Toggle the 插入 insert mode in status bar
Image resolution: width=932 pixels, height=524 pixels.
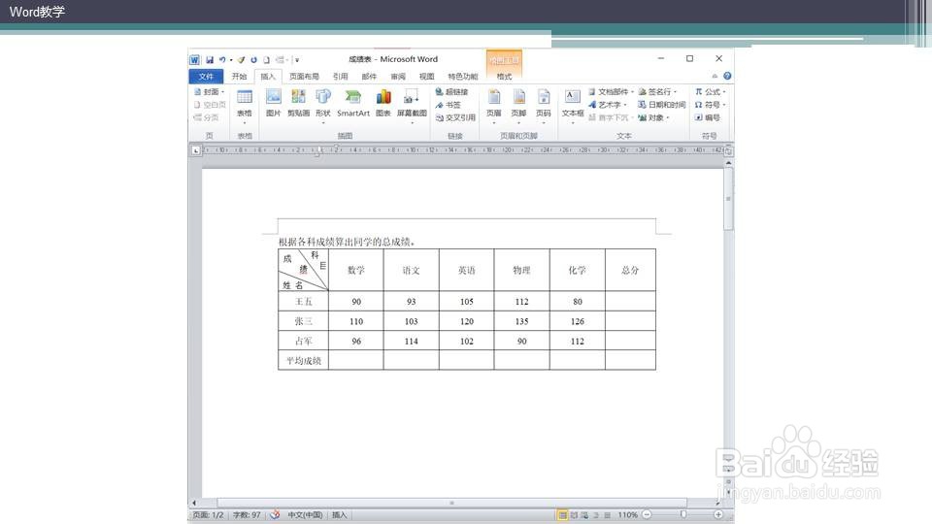click(339, 515)
